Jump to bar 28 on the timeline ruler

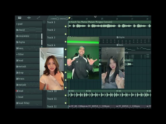(147, 19)
